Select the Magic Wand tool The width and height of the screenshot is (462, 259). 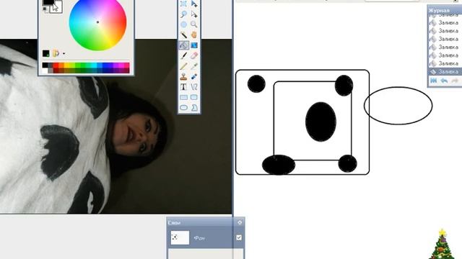(183, 35)
